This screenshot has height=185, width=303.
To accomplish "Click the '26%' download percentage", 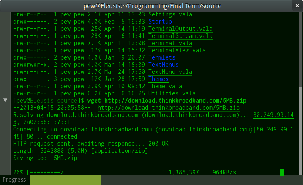I will (x=18, y=172).
